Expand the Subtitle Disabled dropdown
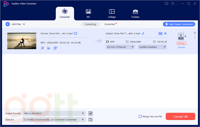Screen dimensions: 200x127 pos(152,47)
